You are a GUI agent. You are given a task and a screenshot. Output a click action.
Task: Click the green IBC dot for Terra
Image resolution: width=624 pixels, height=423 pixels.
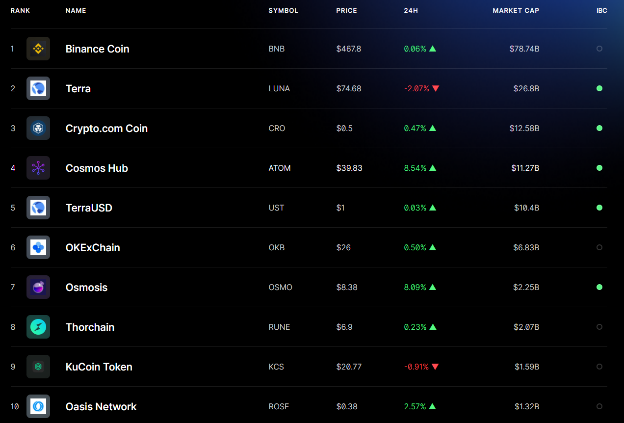599,88
